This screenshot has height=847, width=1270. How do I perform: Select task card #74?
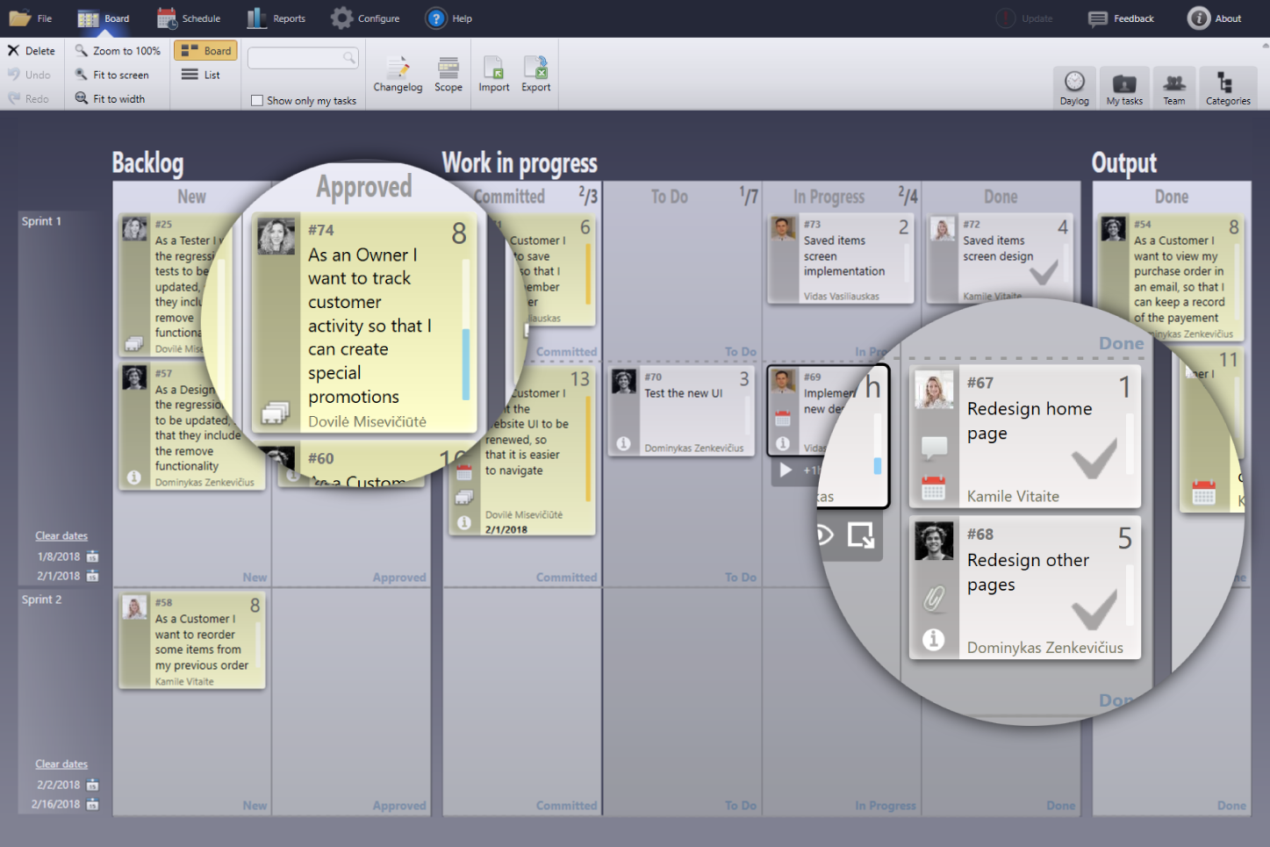pyautogui.click(x=364, y=323)
